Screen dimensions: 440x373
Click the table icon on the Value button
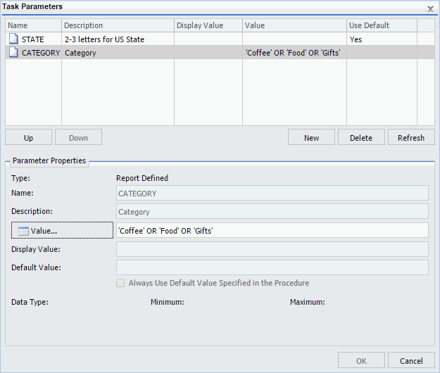(x=23, y=231)
